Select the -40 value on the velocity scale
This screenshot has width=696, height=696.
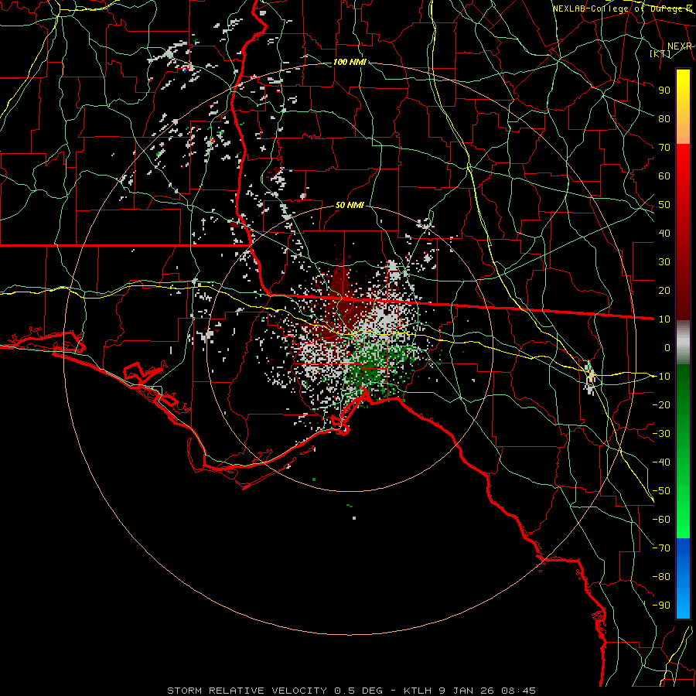(x=661, y=462)
